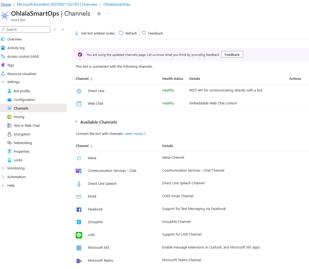Click the Facebook channel icon

tap(79, 209)
